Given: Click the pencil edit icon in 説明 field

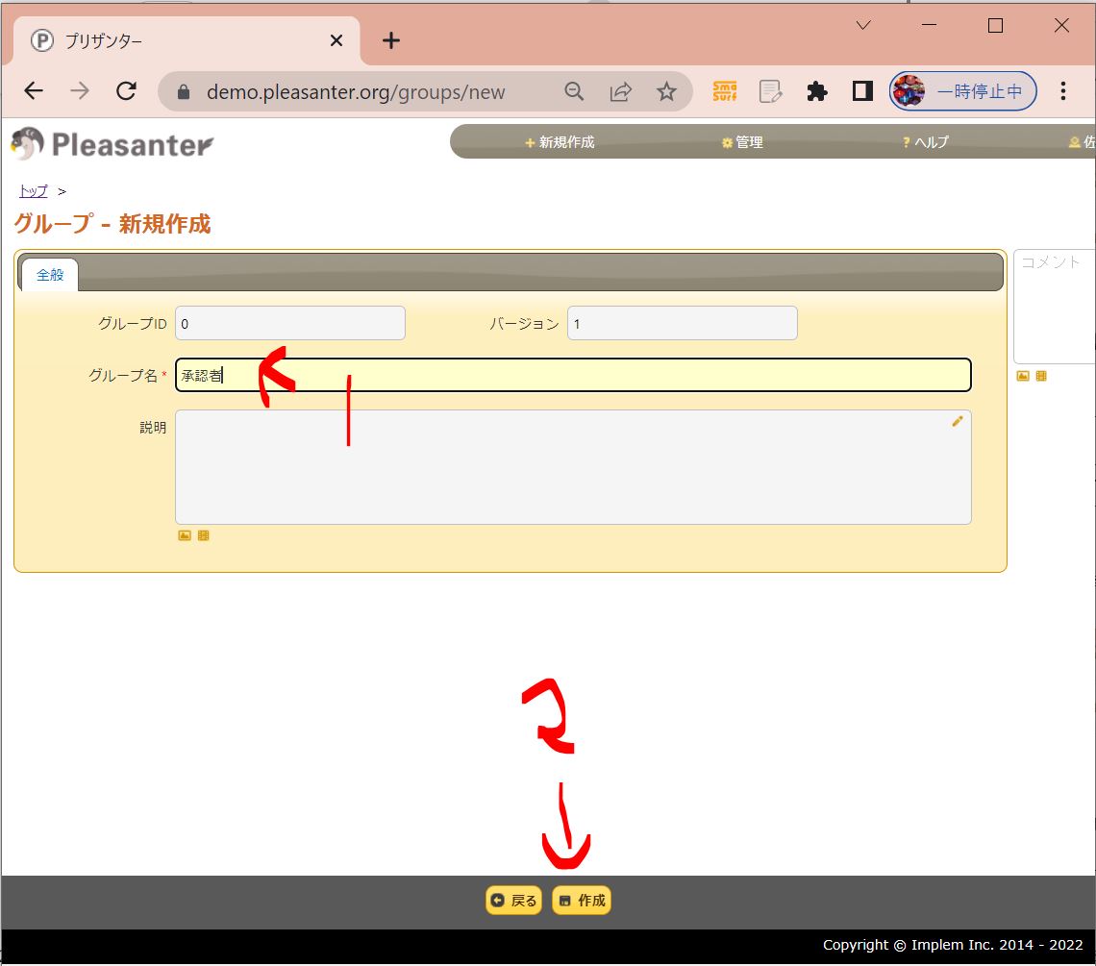Looking at the screenshot, I should coord(957,421).
